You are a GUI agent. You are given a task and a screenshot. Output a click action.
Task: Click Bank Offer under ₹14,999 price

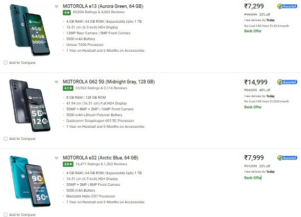tap(253, 107)
